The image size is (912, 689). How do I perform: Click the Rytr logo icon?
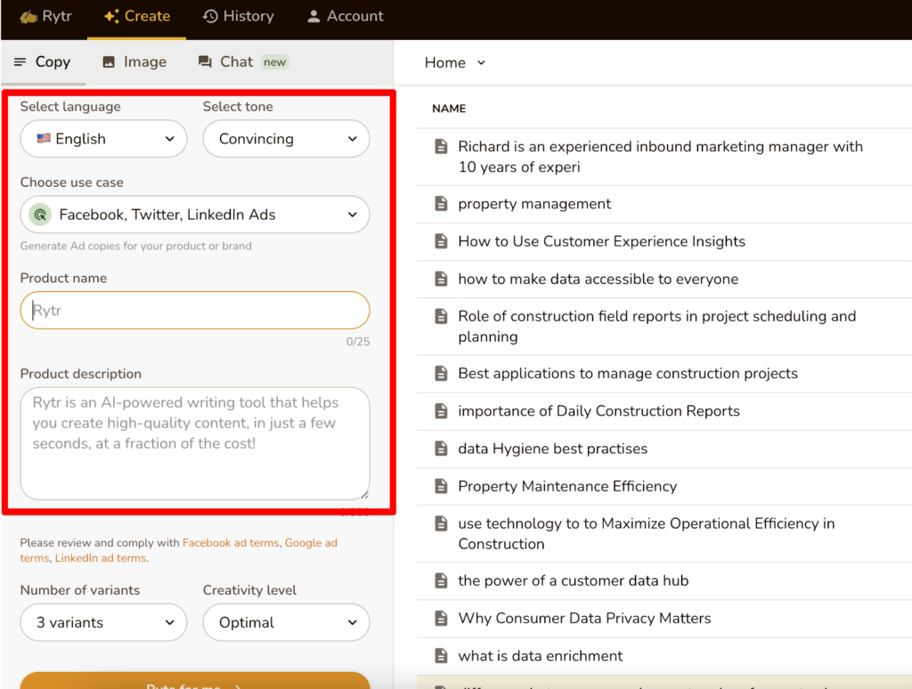click(x=28, y=17)
